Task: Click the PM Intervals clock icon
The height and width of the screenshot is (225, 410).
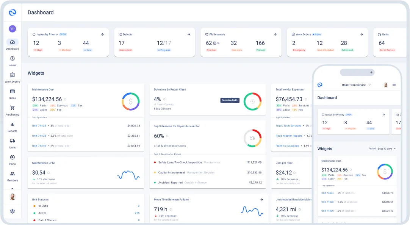Action: pos(207,34)
